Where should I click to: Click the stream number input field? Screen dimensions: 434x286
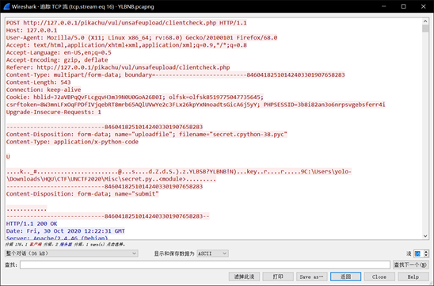(418, 254)
